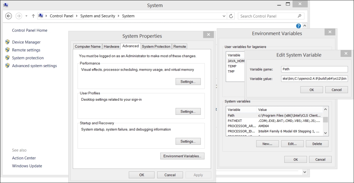
Task: Click the Remote settings shield icon
Action: 7,50
